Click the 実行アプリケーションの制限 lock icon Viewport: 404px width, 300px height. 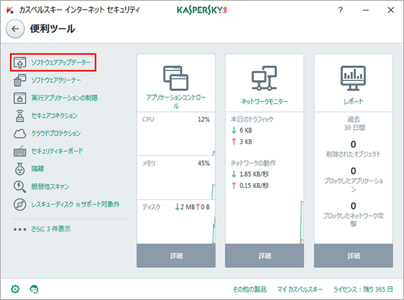20,98
